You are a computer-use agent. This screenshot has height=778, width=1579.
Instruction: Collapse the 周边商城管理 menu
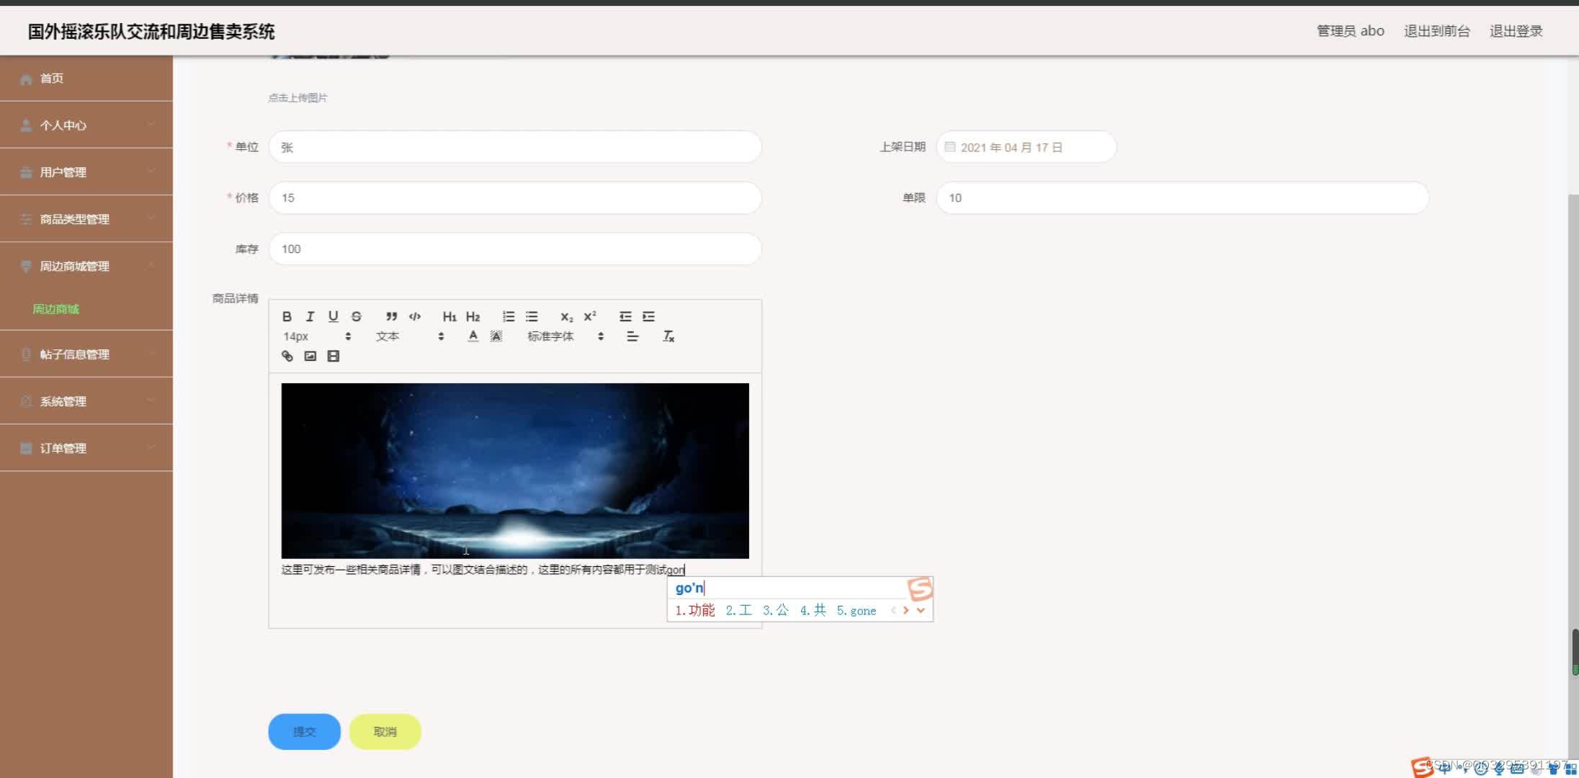tap(86, 266)
